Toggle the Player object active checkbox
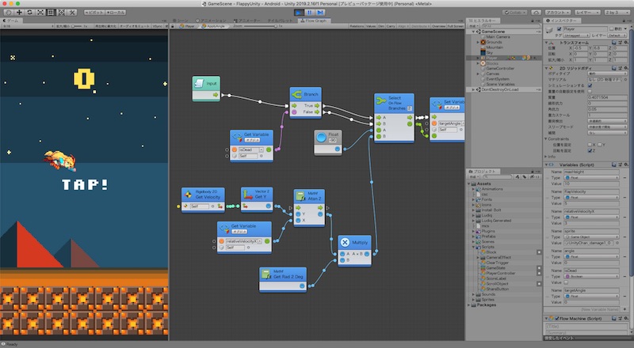This screenshot has width=634, height=348. click(x=560, y=29)
